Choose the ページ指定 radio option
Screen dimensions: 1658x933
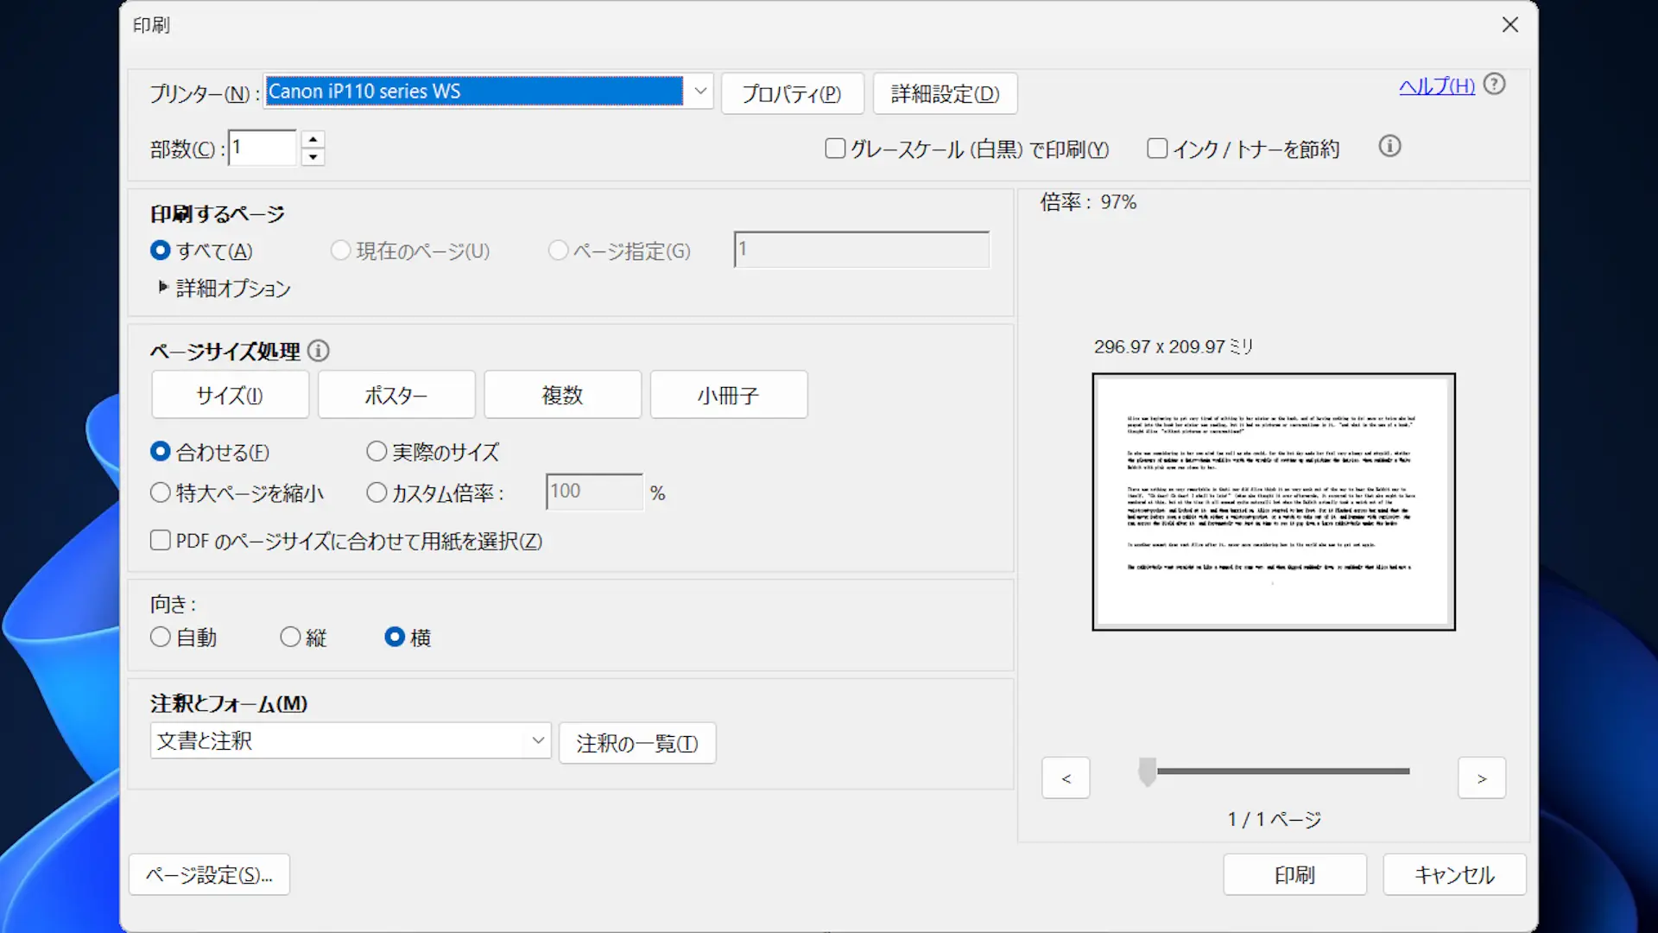point(559,251)
